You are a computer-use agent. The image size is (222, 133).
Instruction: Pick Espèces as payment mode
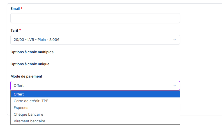tap(21, 108)
